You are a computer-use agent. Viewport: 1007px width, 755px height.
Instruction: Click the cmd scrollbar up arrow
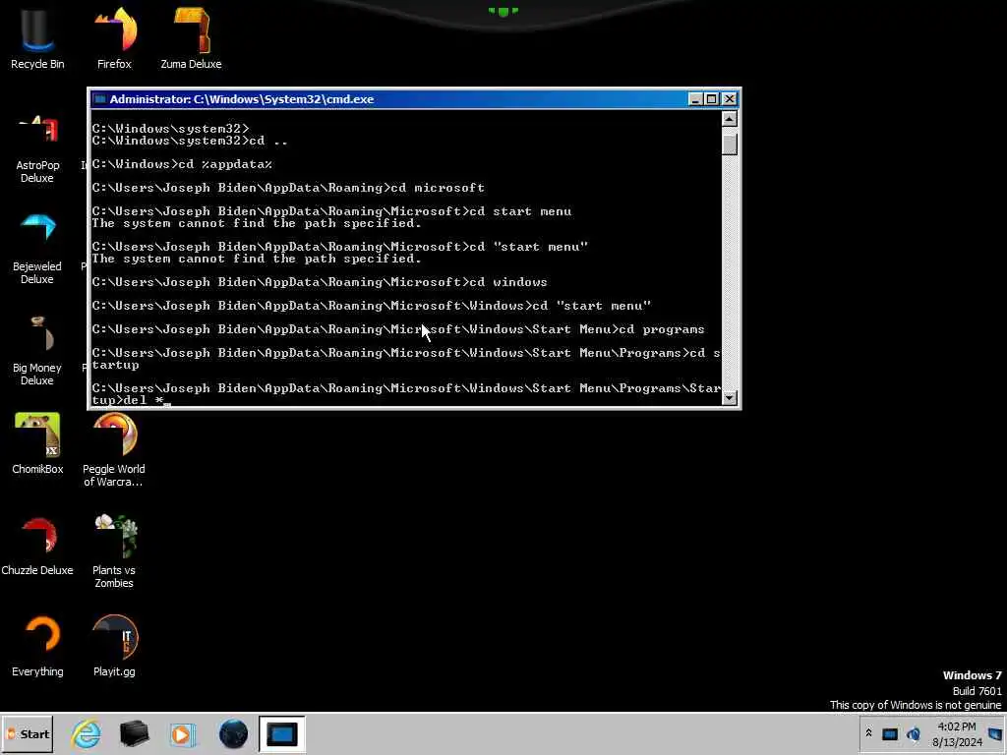(x=729, y=119)
